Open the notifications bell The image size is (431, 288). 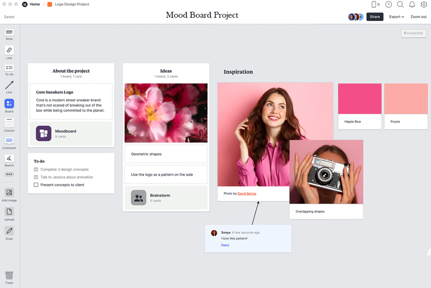(x=412, y=4)
